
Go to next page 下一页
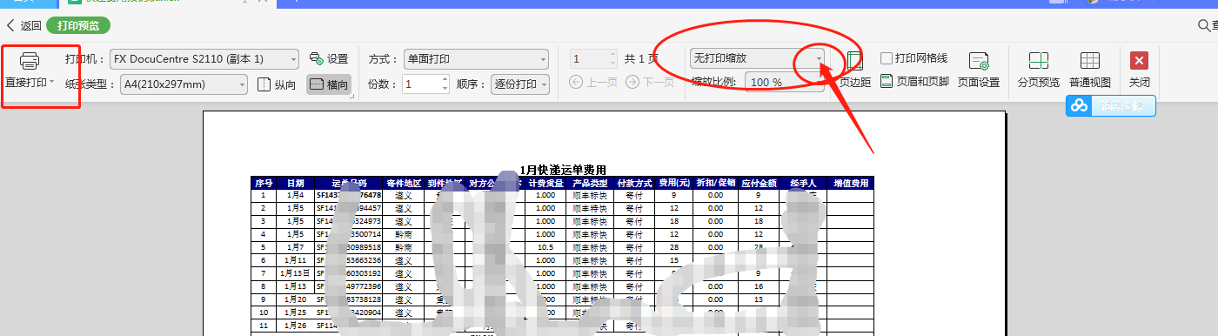[x=649, y=83]
